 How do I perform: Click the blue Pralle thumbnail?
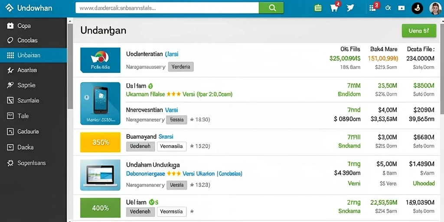point(100,60)
